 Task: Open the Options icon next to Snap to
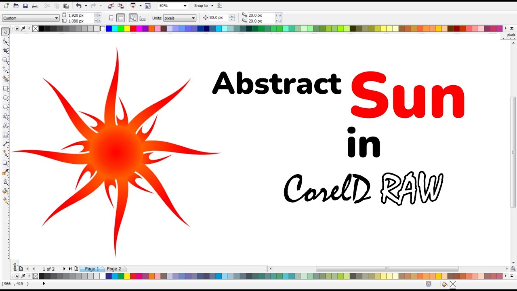point(220,6)
